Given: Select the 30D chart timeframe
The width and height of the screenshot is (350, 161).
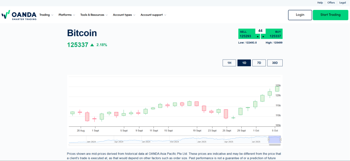Looking at the screenshot, I should coord(275,63).
